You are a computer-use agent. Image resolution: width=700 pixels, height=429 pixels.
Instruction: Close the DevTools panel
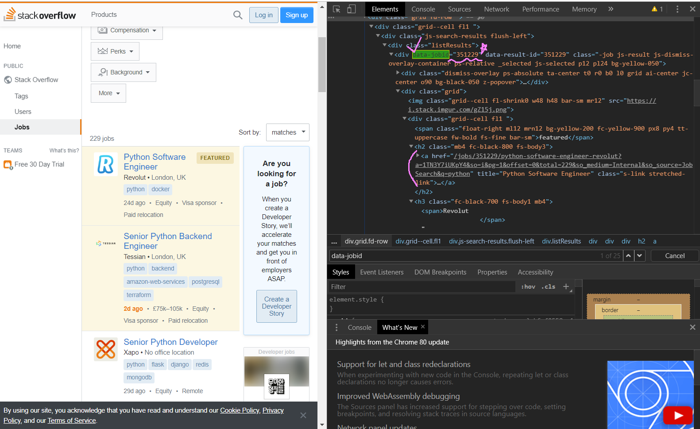click(x=692, y=9)
